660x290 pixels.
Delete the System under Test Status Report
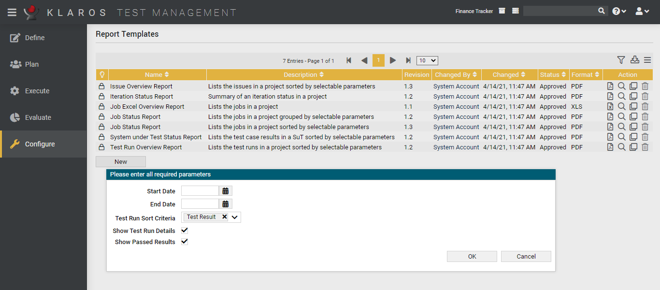tap(645, 137)
